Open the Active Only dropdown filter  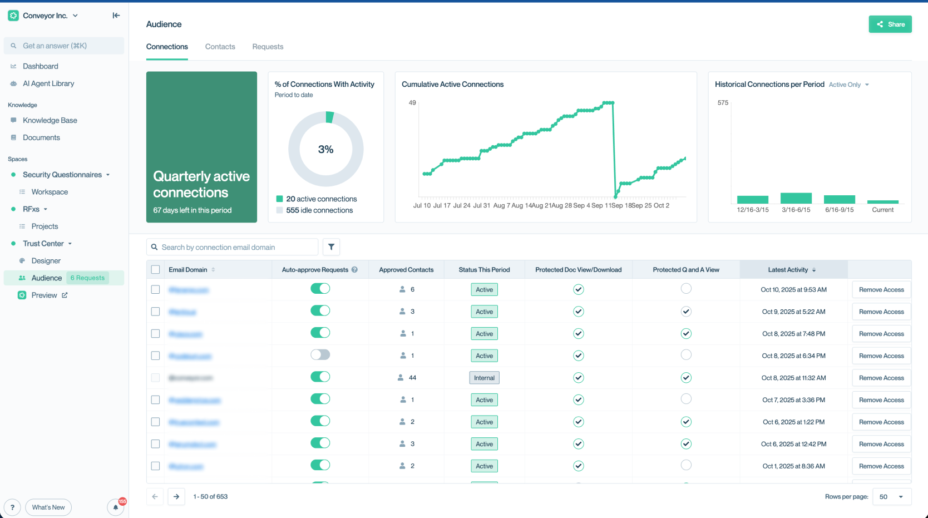point(848,85)
